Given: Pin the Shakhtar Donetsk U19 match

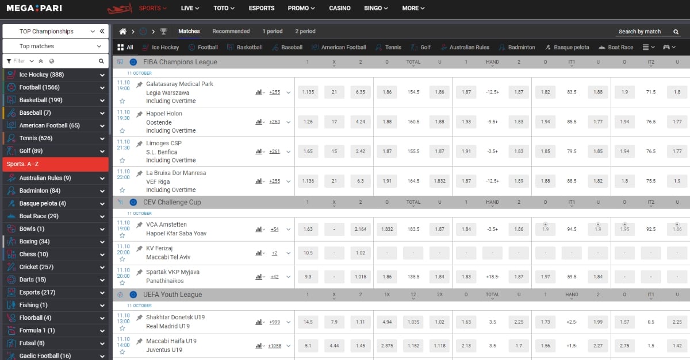Looking at the screenshot, I should [139, 318].
